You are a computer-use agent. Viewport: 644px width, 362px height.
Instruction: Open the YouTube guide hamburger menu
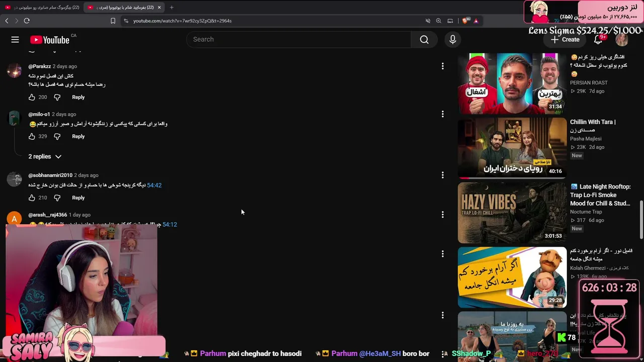point(15,40)
